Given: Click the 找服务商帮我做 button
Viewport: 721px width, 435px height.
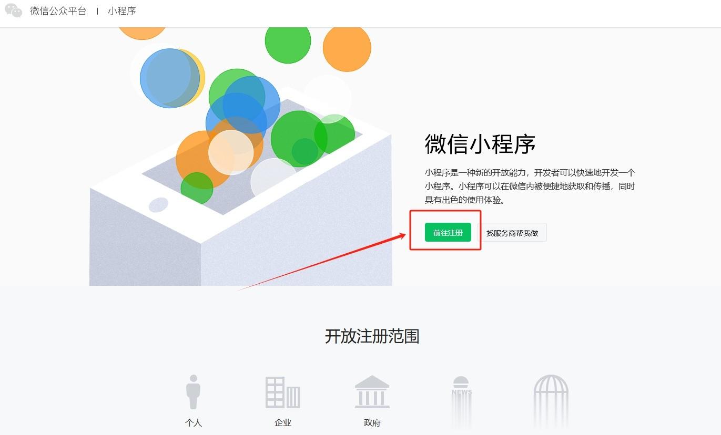Looking at the screenshot, I should 512,233.
